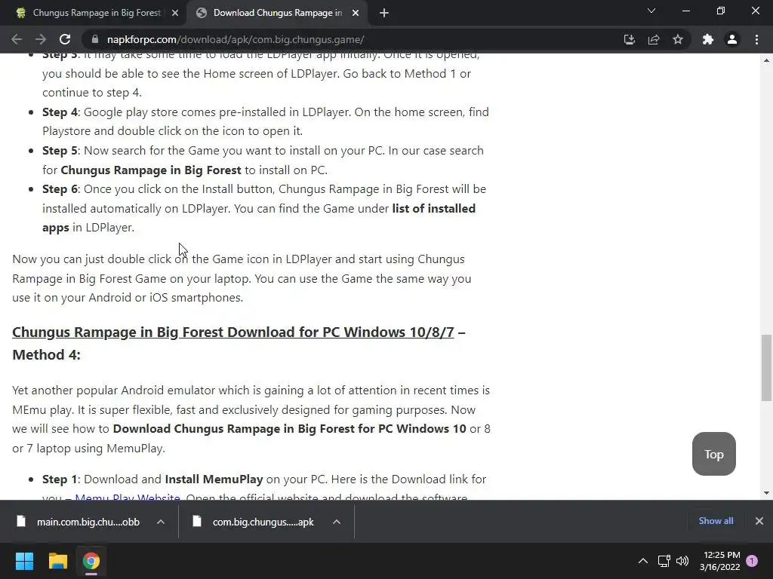Close the Download Chungus Rampage tab
773x579 pixels.
(356, 14)
